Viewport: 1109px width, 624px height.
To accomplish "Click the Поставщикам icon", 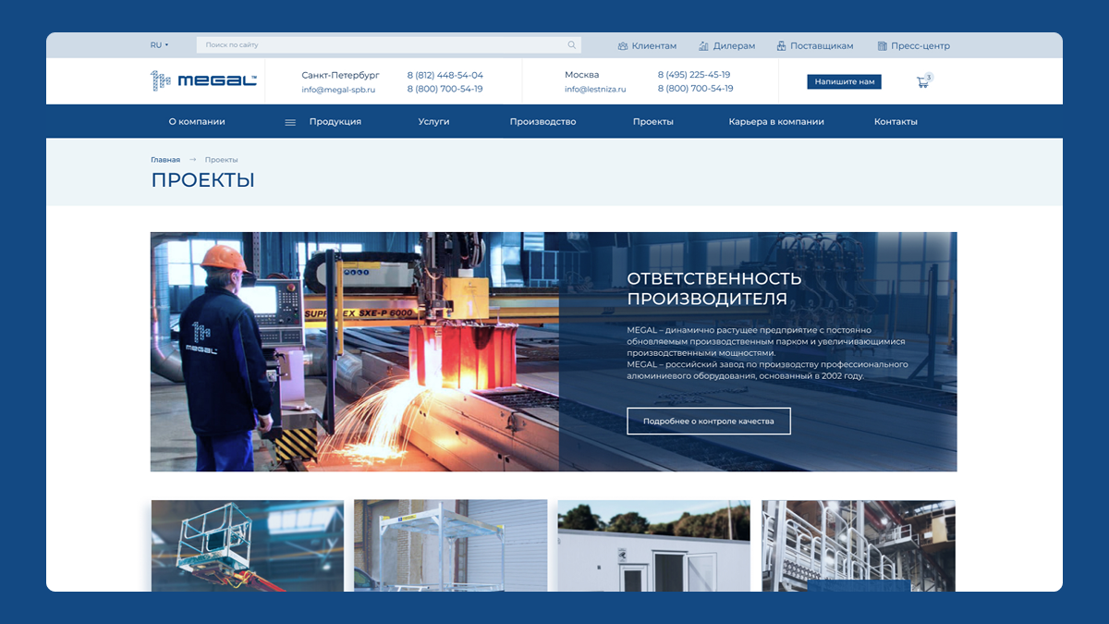I will pos(781,46).
